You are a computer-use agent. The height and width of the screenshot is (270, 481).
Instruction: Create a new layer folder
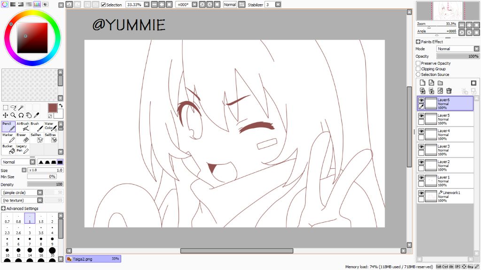[440, 82]
